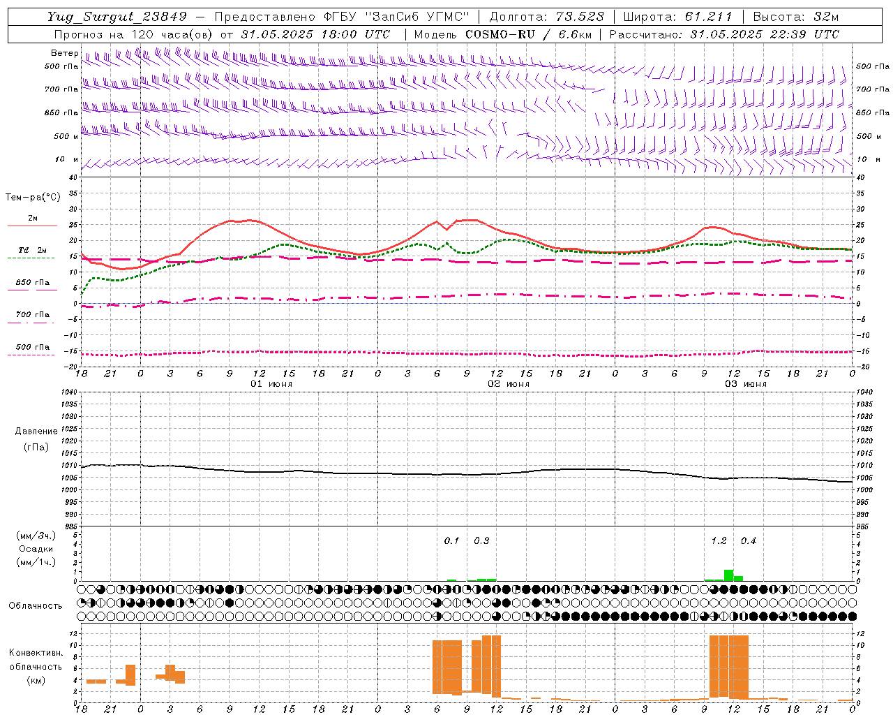
Task: Click the black pressure curve line
Action: tap(467, 475)
